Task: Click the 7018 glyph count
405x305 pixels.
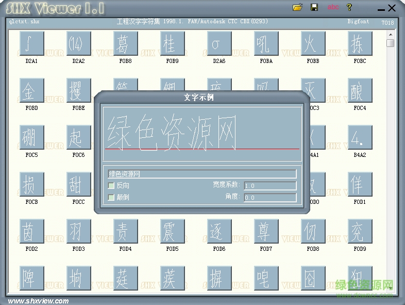Action: (x=387, y=23)
